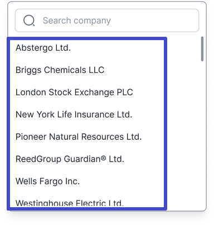Select London Stock Exchange PLC

tap(87, 92)
